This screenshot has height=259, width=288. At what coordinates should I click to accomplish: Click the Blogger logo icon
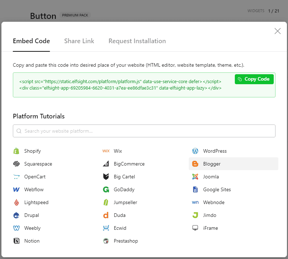pyautogui.click(x=195, y=164)
